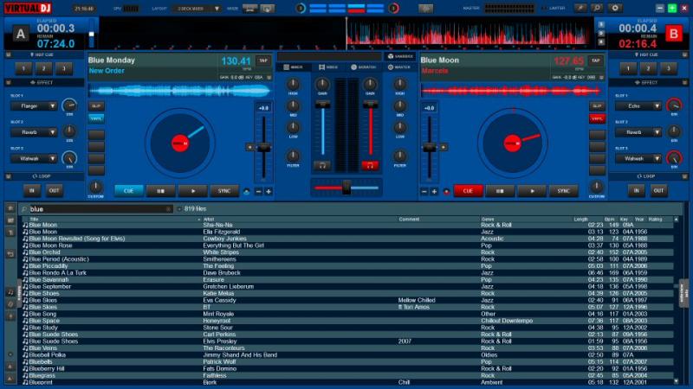Click the magnifier icon in the top bar

tap(597, 8)
